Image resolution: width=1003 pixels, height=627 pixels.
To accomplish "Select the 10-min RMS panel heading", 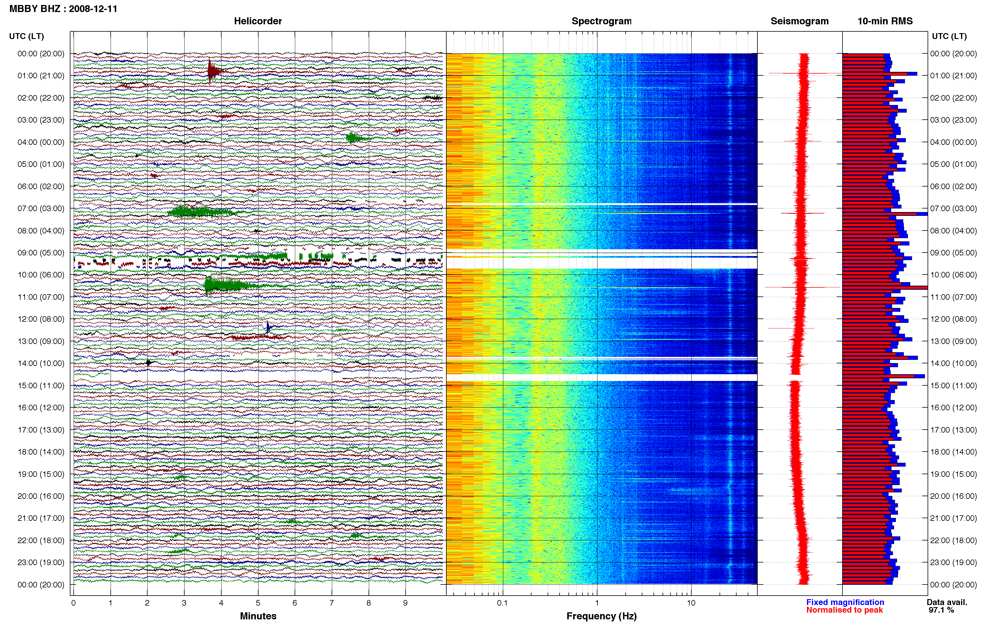I will (x=885, y=21).
